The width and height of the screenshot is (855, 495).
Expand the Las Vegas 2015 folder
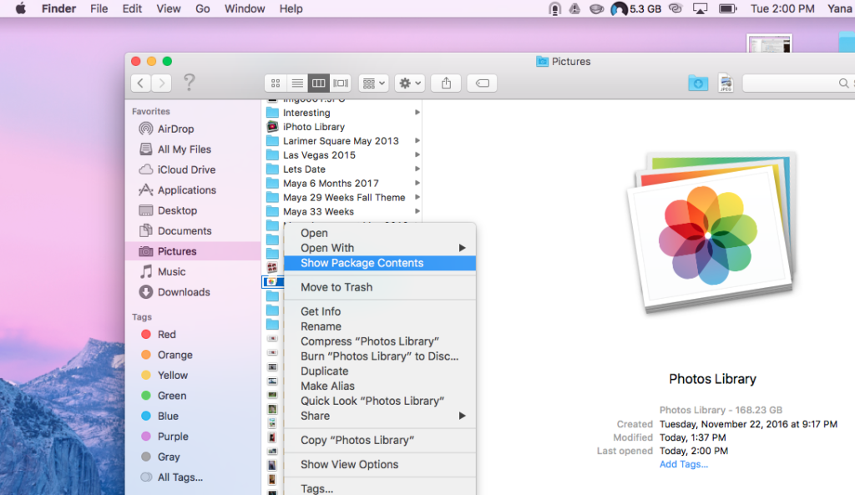417,154
